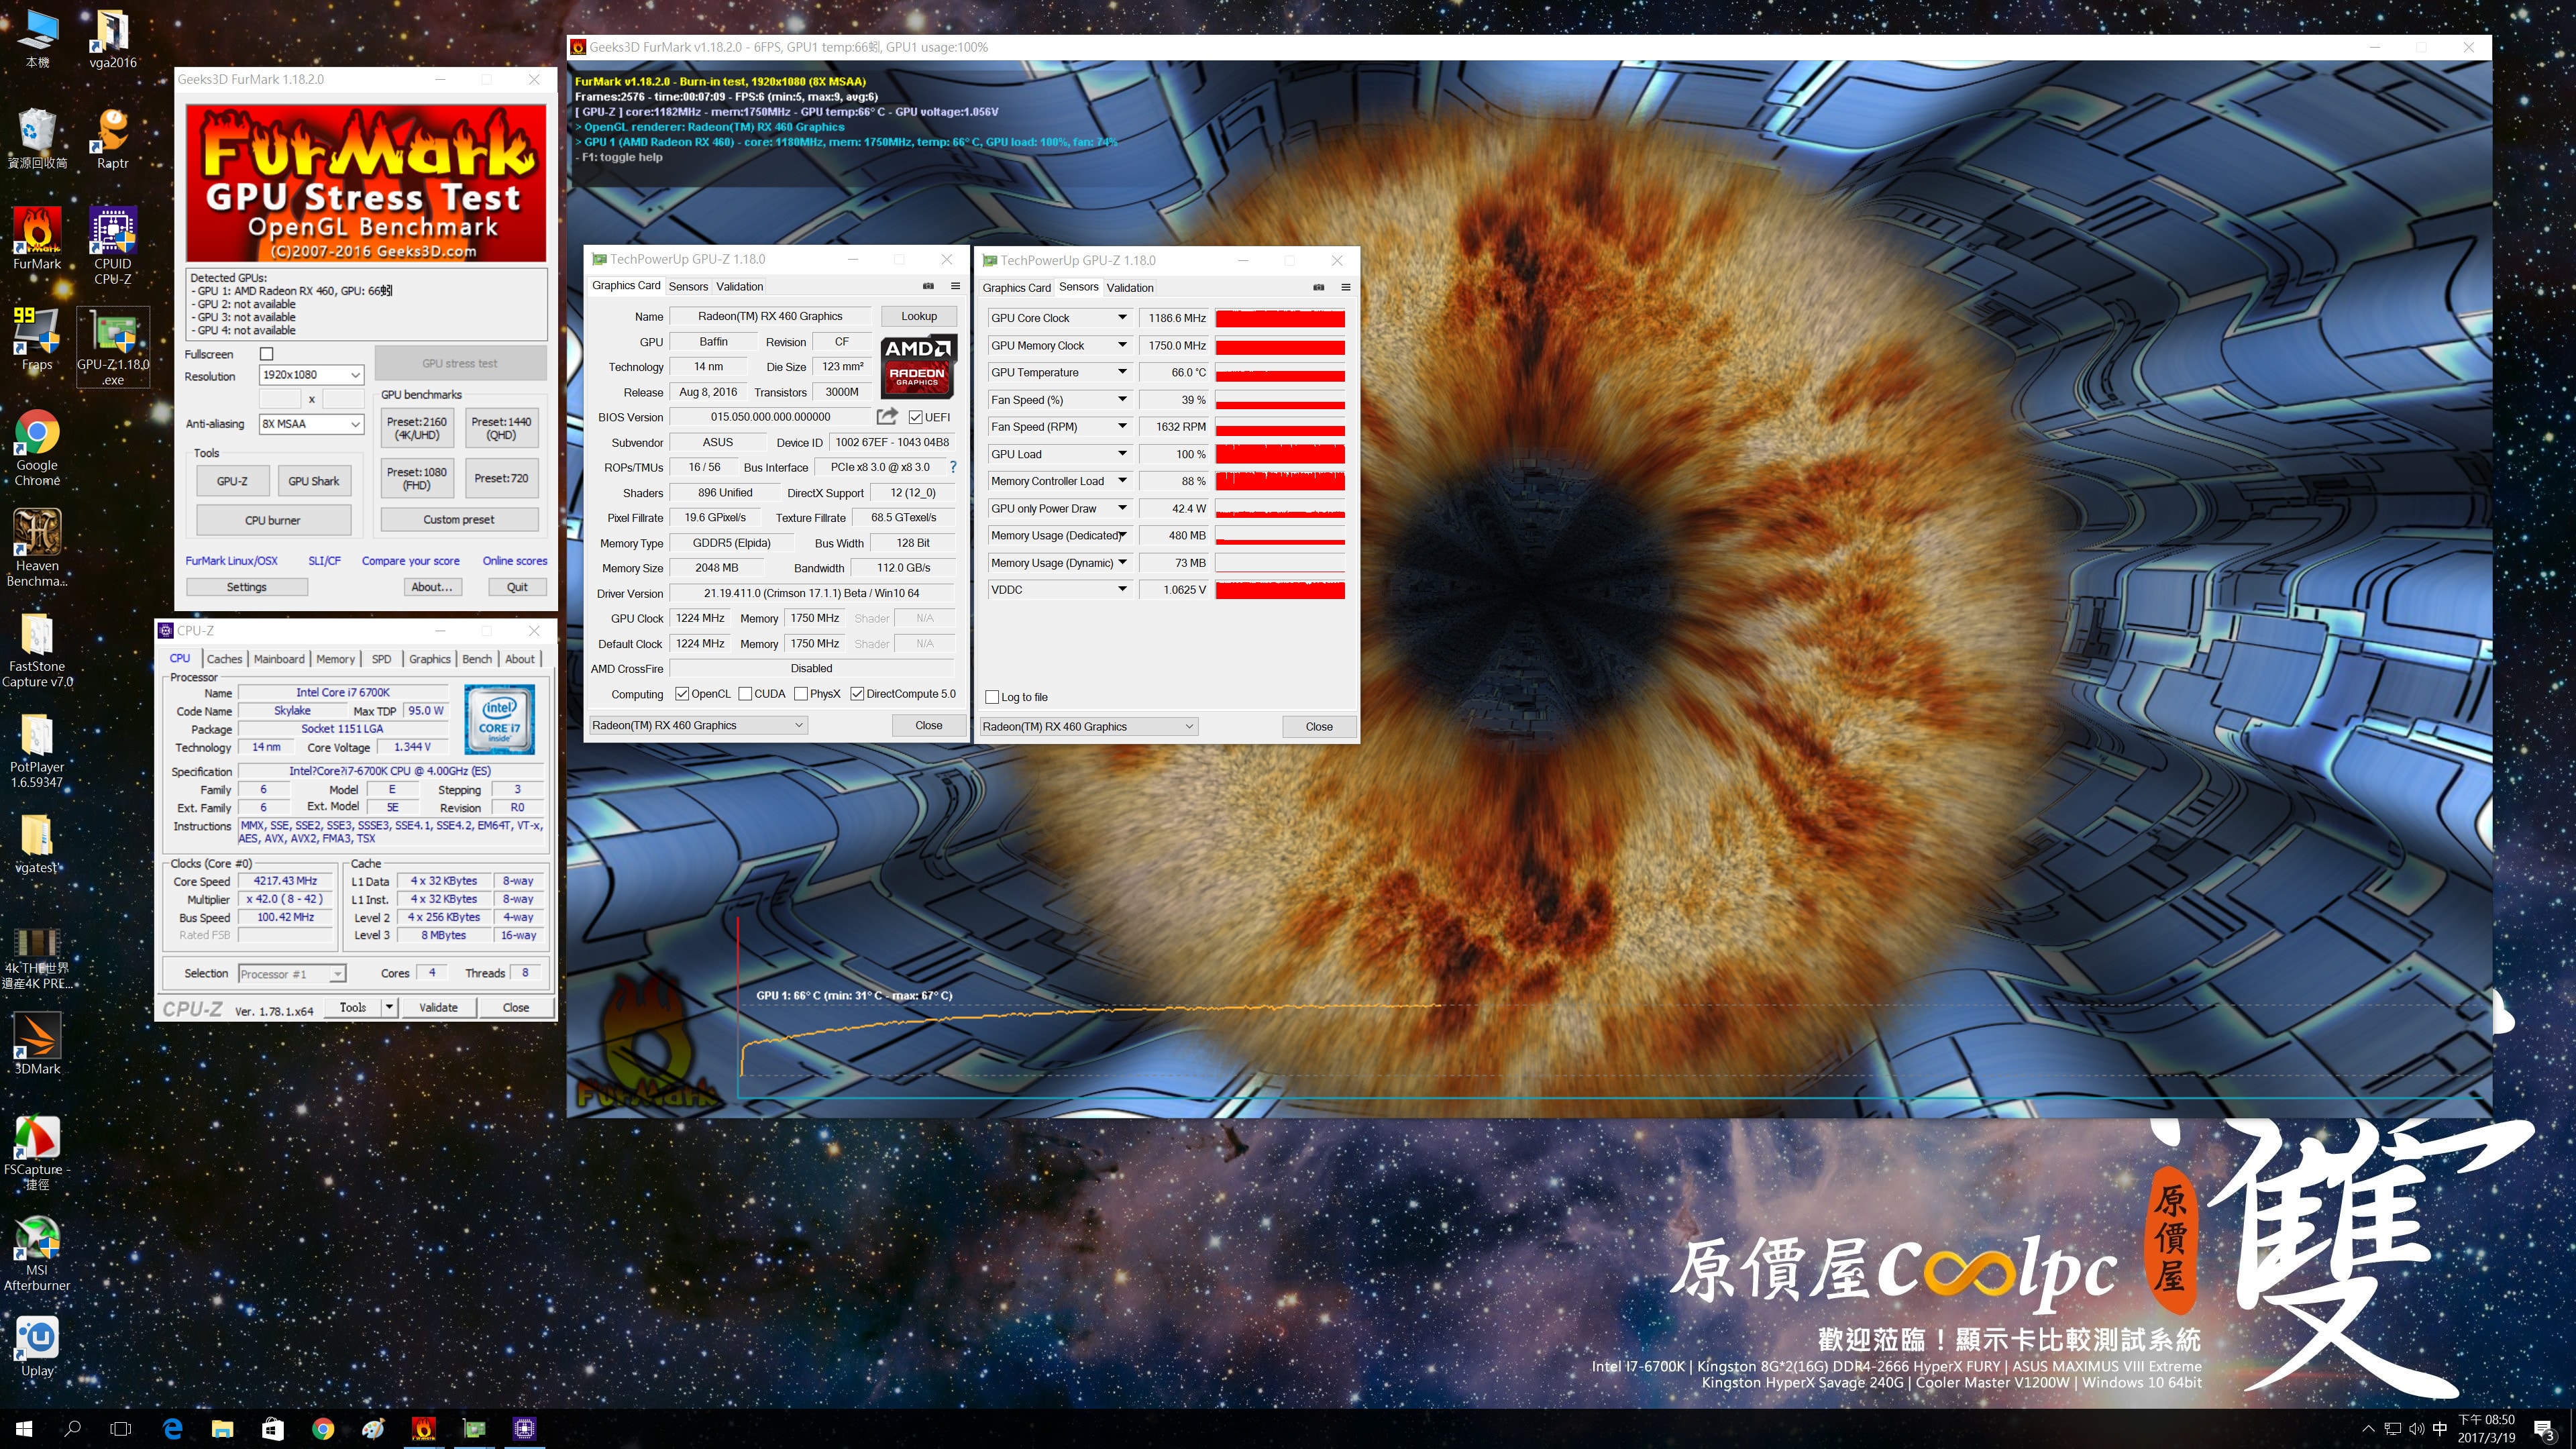Open the Fraps desktop icon
Screen dimensions: 2576x1449
37,338
